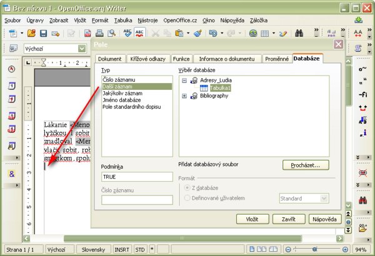The image size is (375, 256).
Task: Toggle STD selection mode in status bar
Action: click(140, 250)
